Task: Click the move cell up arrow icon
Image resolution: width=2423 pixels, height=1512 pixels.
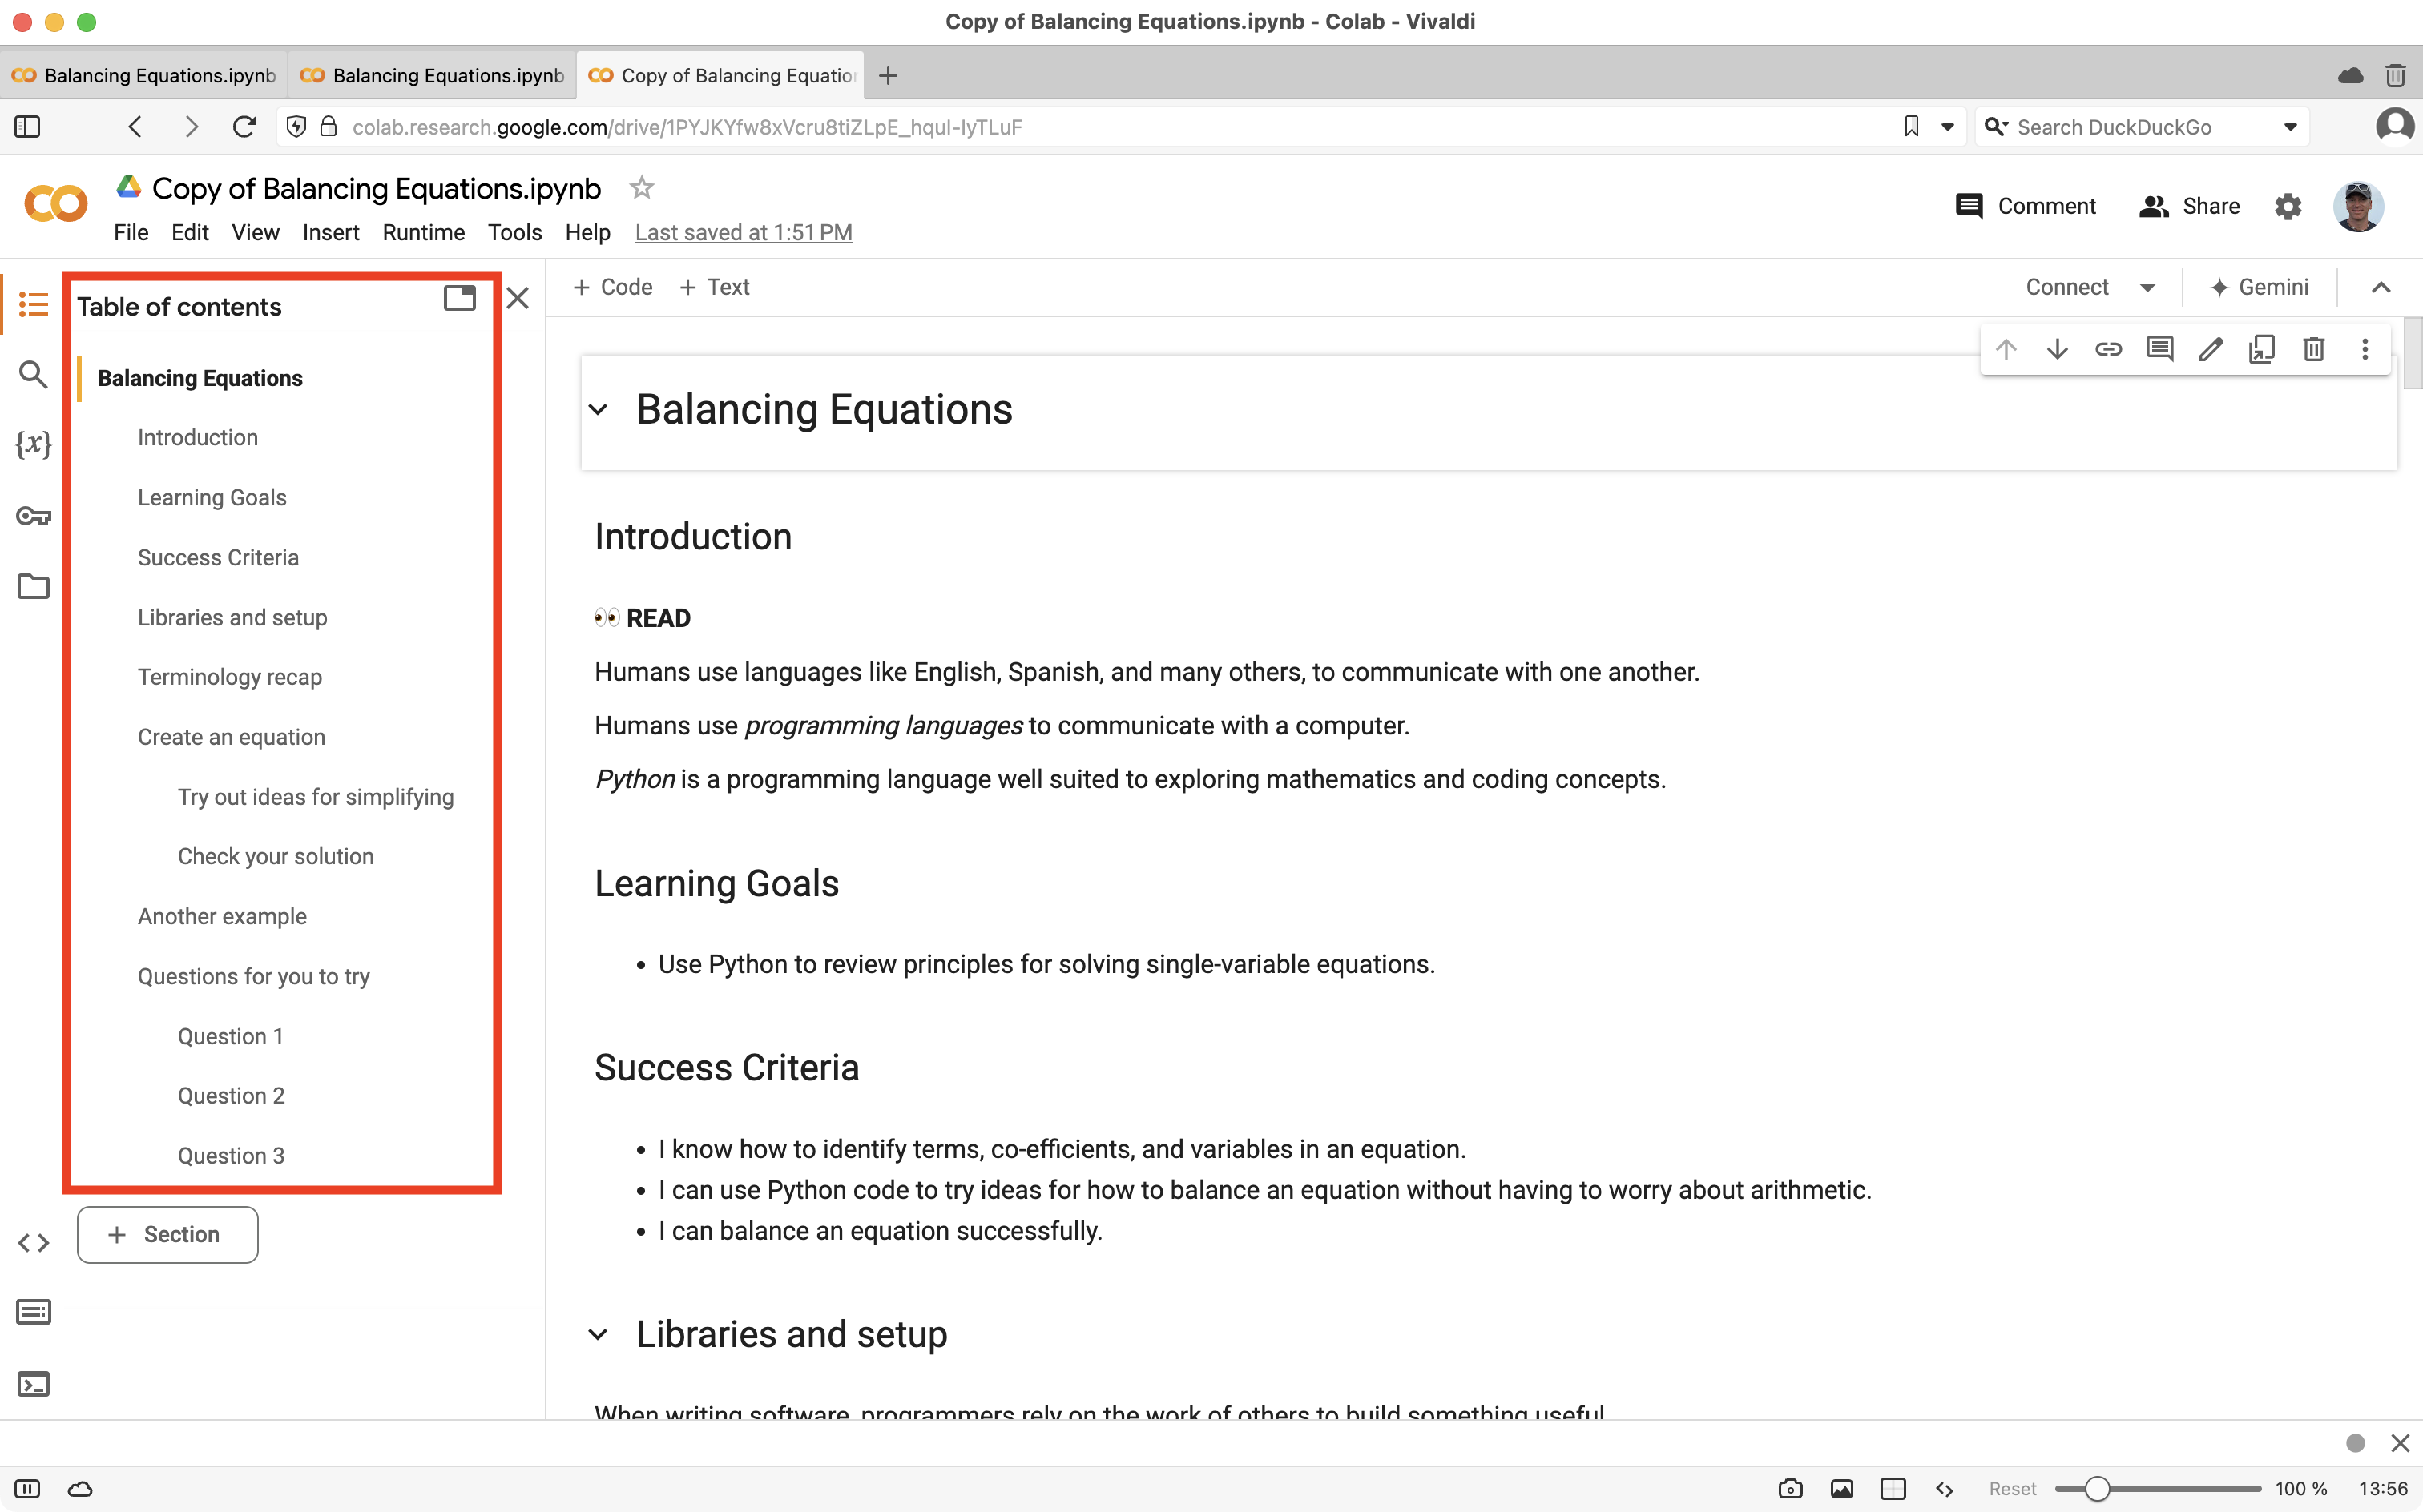Action: [2005, 348]
